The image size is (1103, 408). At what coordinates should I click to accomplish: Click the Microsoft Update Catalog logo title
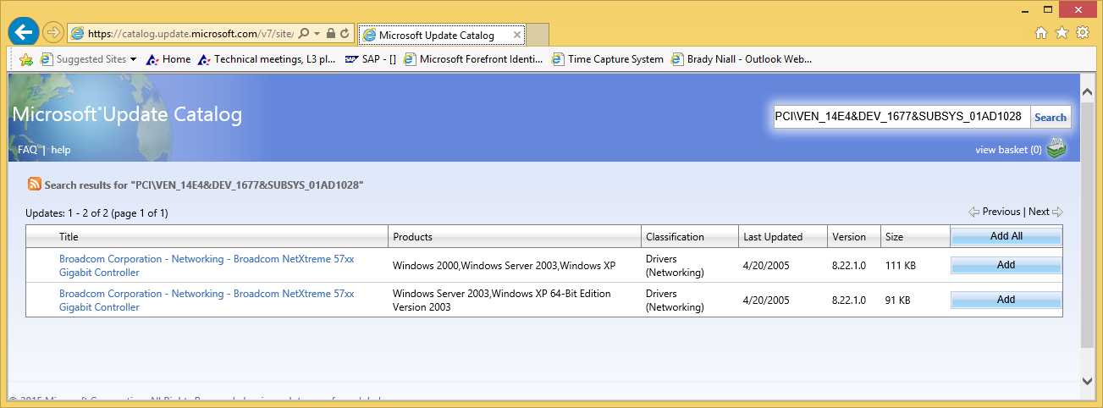tap(127, 115)
